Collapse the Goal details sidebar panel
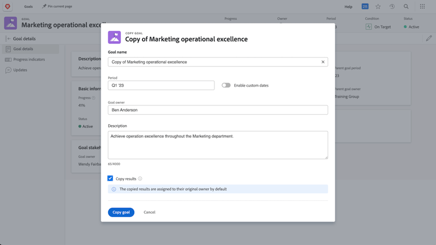 click(8, 39)
